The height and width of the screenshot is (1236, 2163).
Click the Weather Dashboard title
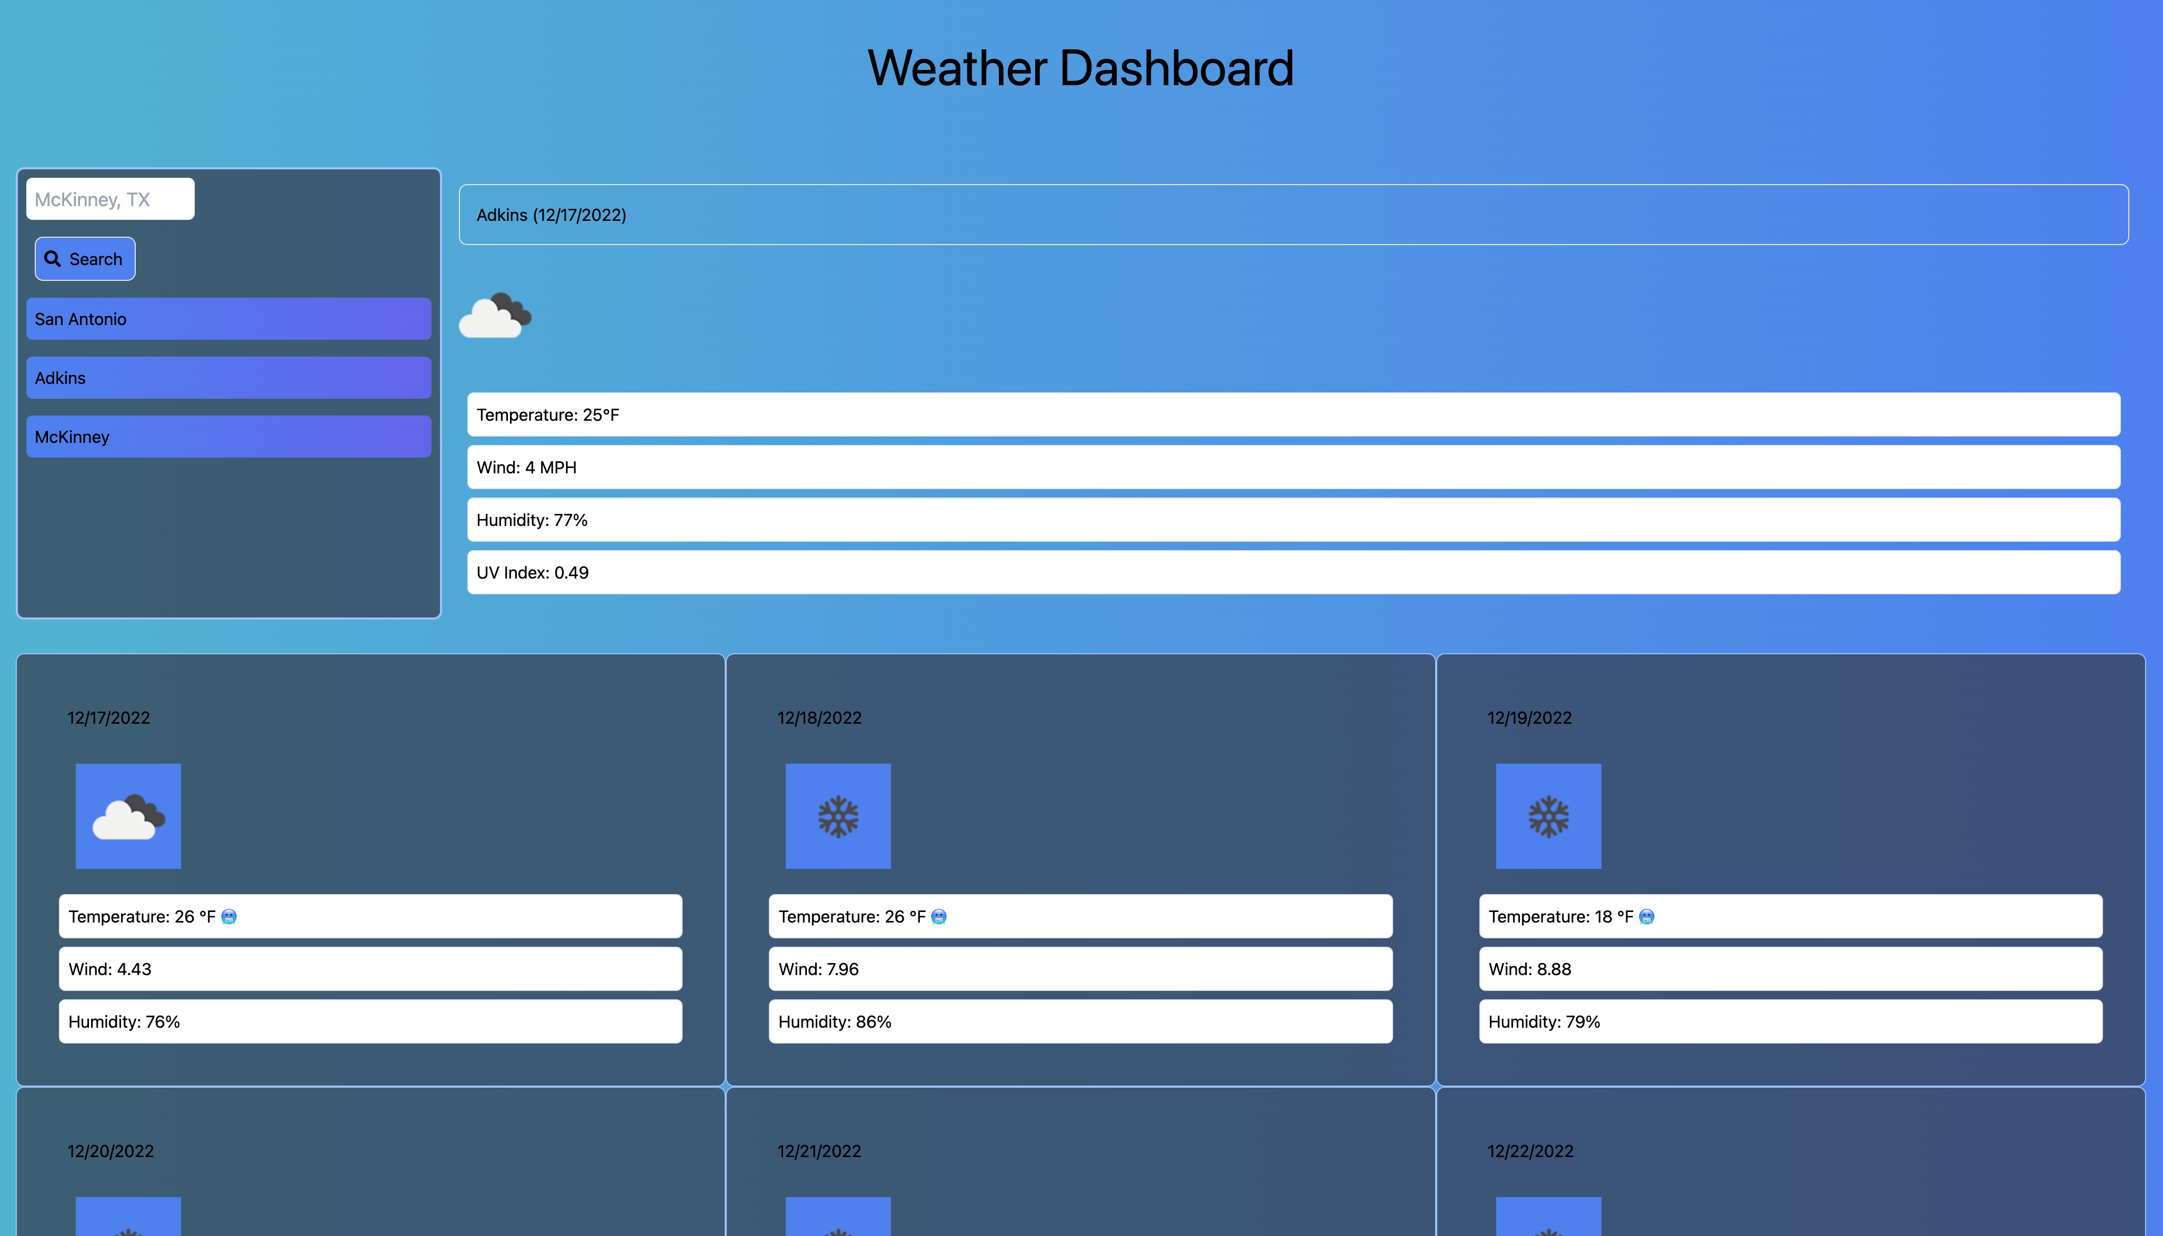pos(1081,68)
